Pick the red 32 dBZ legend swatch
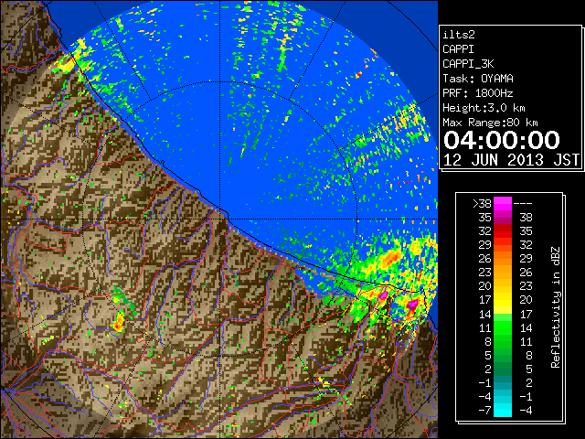Screen dimensions: 585x439 [x=503, y=231]
